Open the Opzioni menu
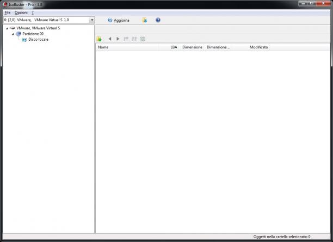The image size is (333, 242). (21, 13)
